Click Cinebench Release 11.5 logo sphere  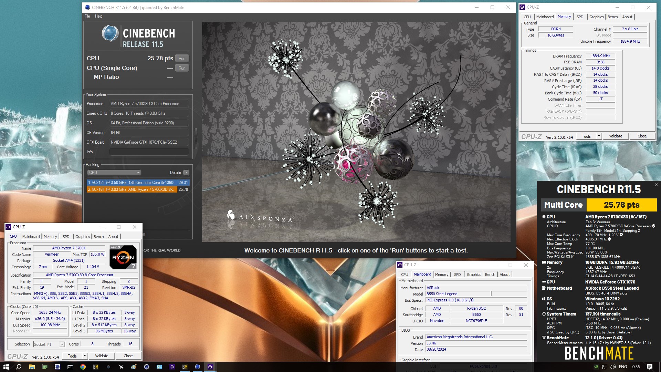coord(110,34)
